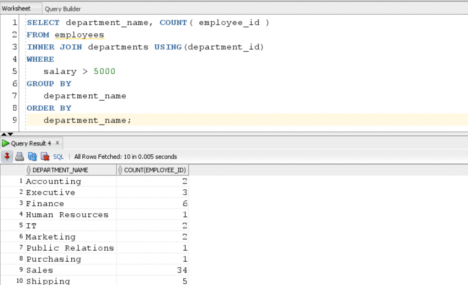Viewport: 468px width, 285px height.
Task: Click the pin (freeze content) icon
Action: point(7,156)
